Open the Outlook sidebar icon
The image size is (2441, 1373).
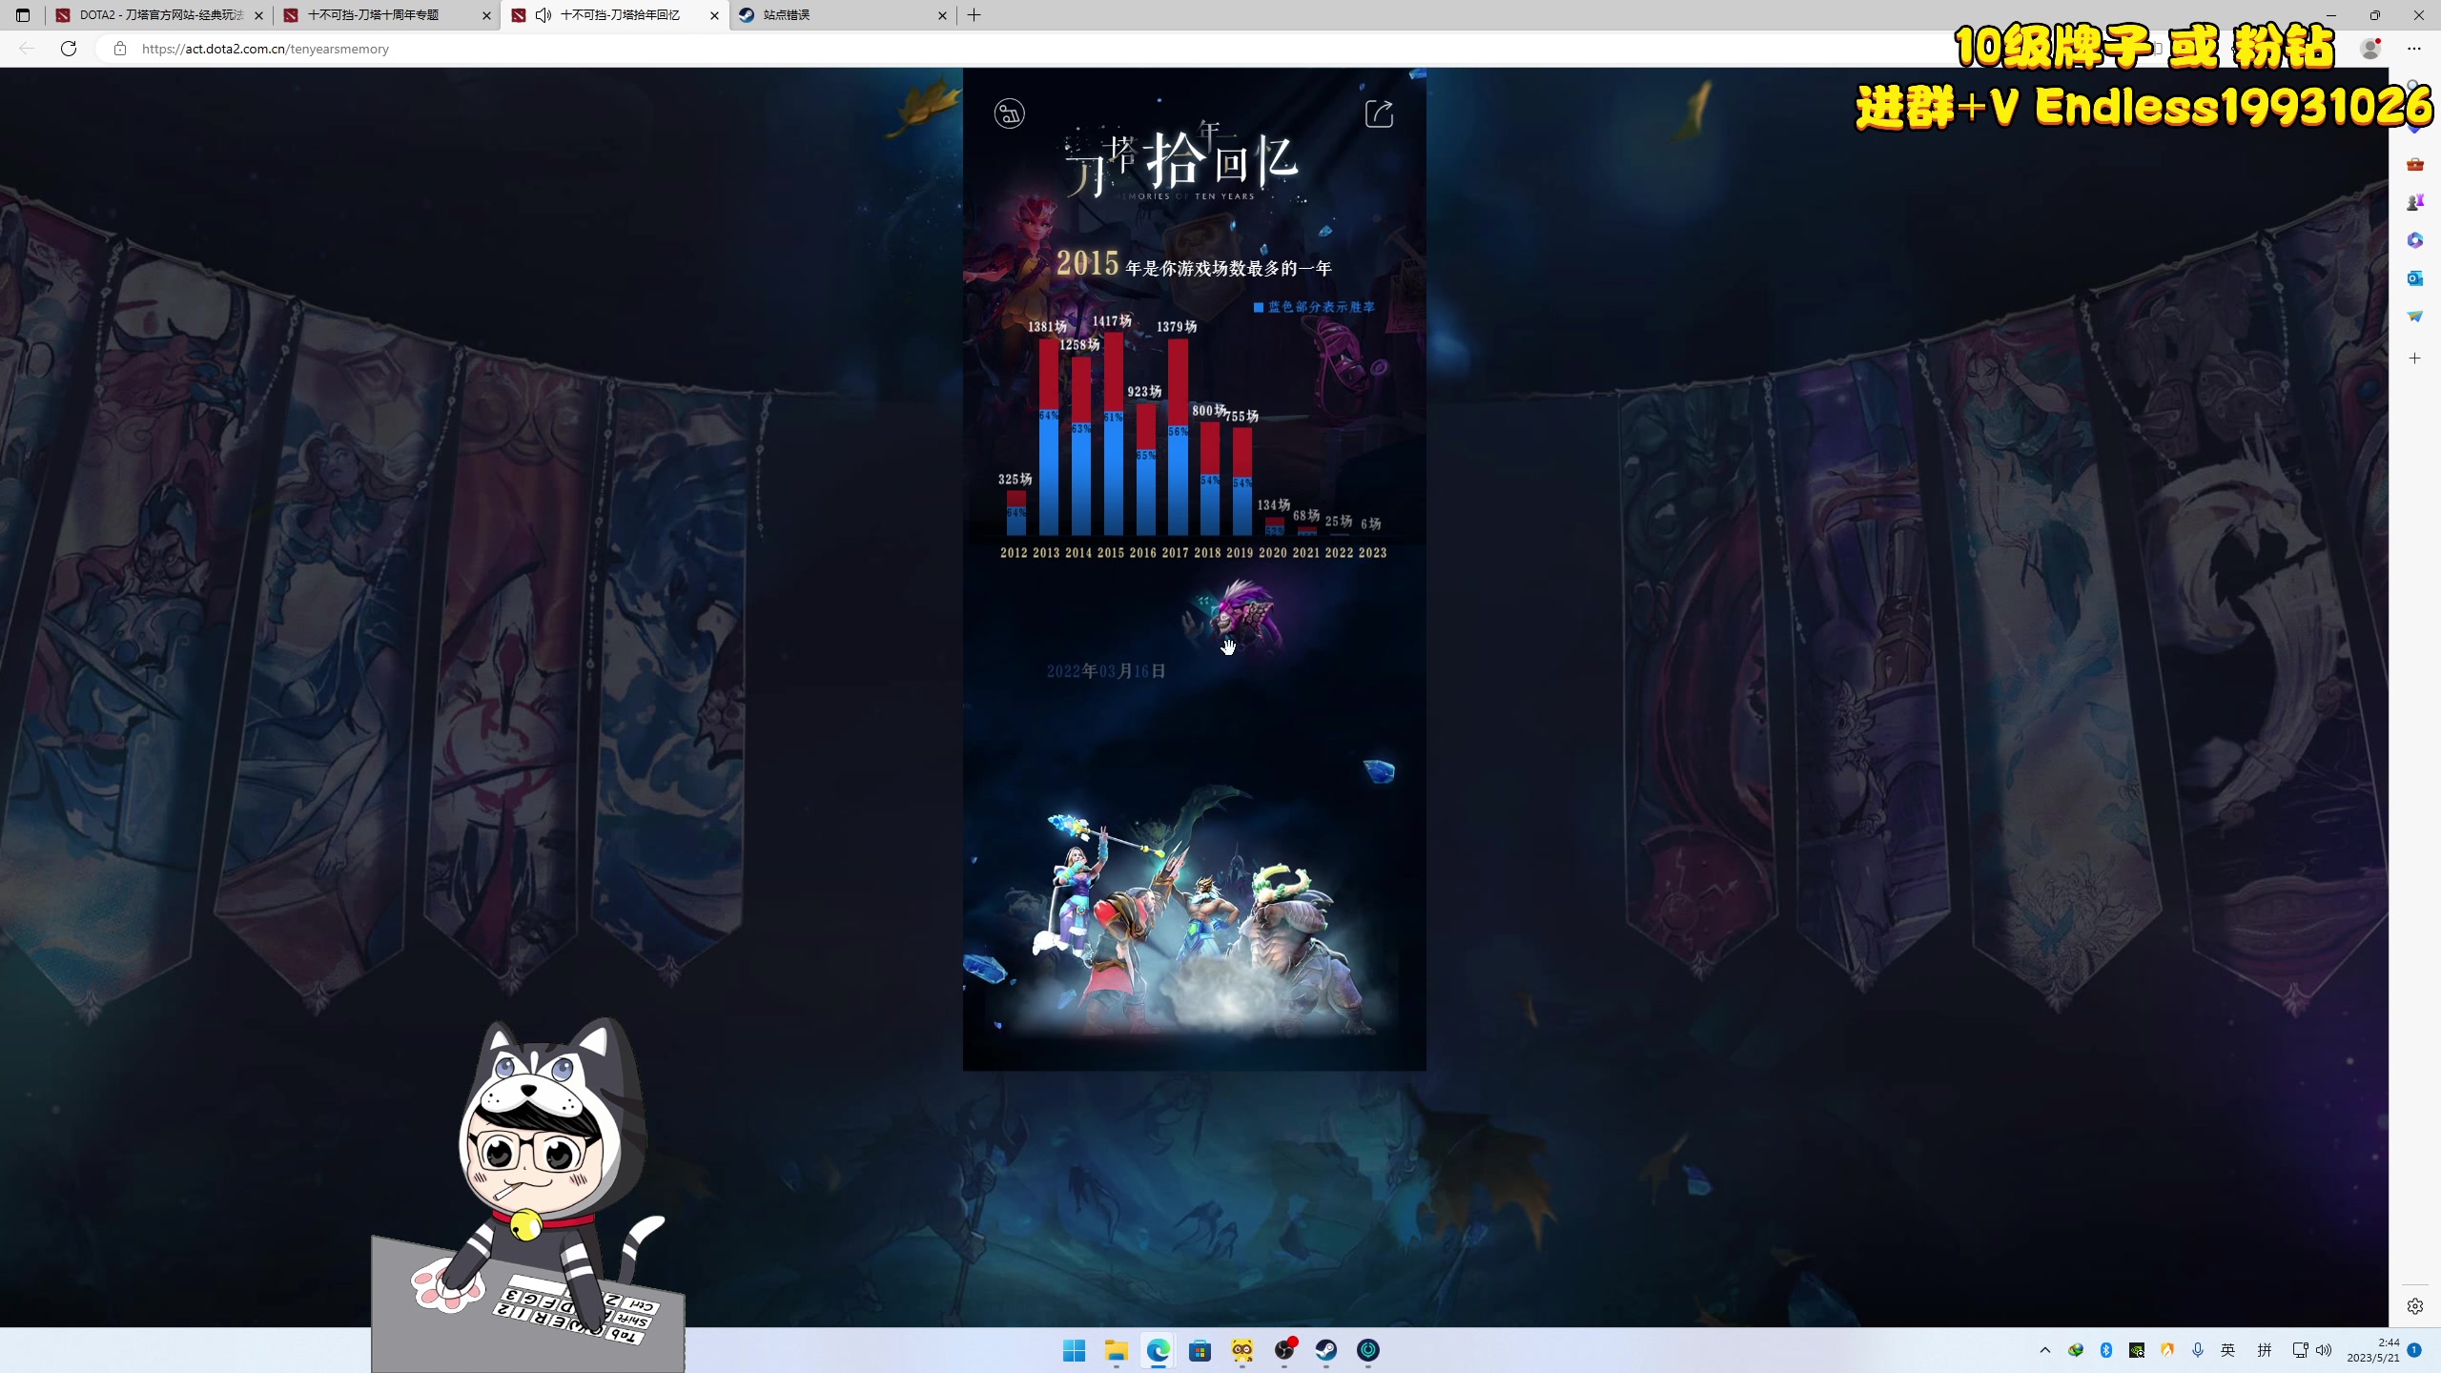click(2414, 278)
